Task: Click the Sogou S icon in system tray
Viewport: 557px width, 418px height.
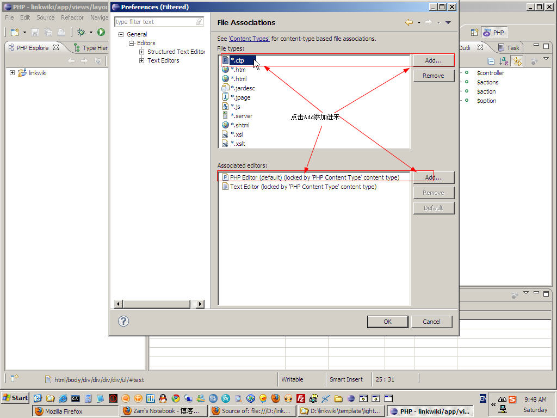Action: coord(512,399)
